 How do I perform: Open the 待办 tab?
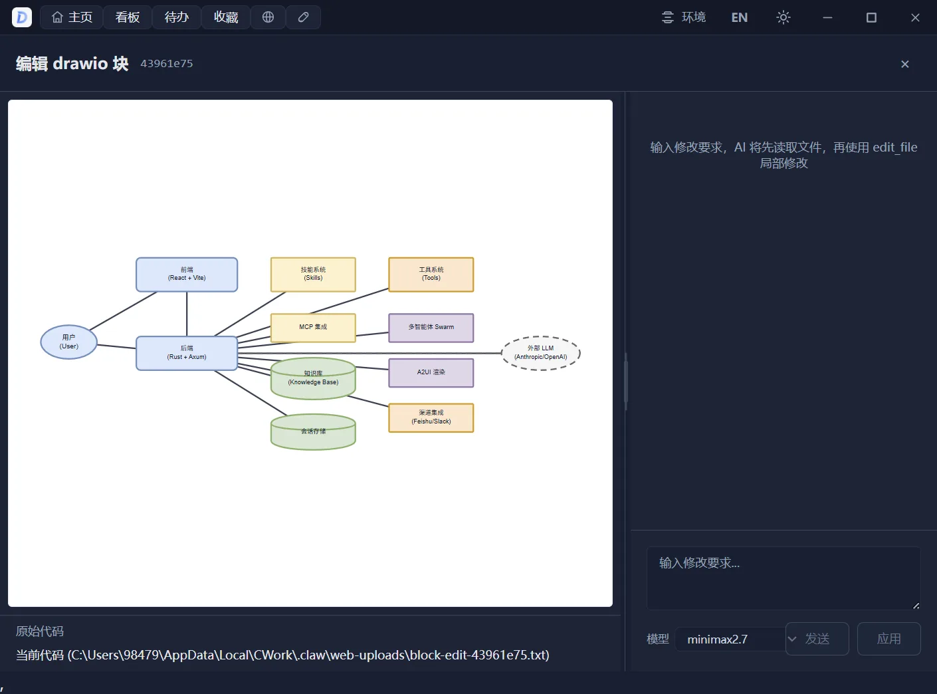(x=177, y=17)
